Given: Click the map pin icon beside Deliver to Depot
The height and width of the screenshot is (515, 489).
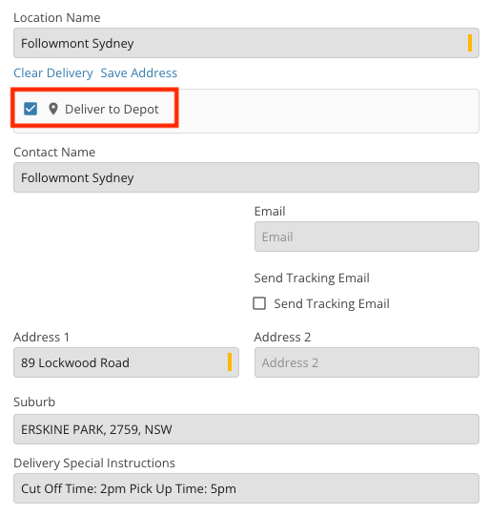Looking at the screenshot, I should (x=53, y=109).
